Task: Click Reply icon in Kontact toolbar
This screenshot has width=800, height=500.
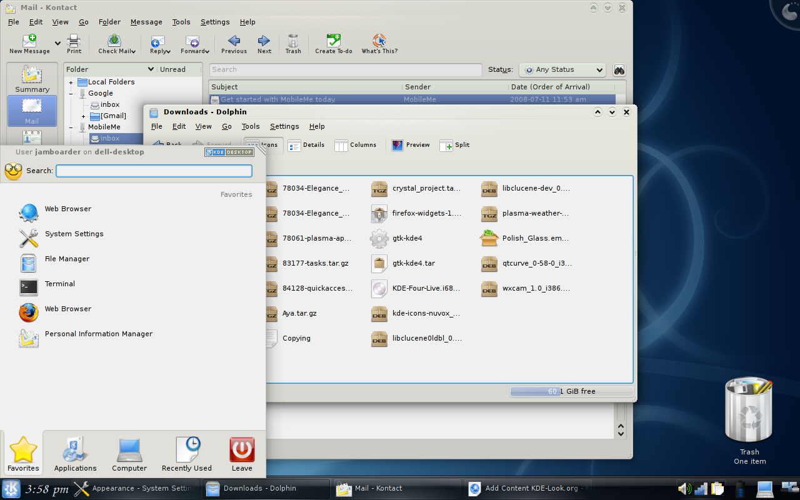Action: pos(157,41)
